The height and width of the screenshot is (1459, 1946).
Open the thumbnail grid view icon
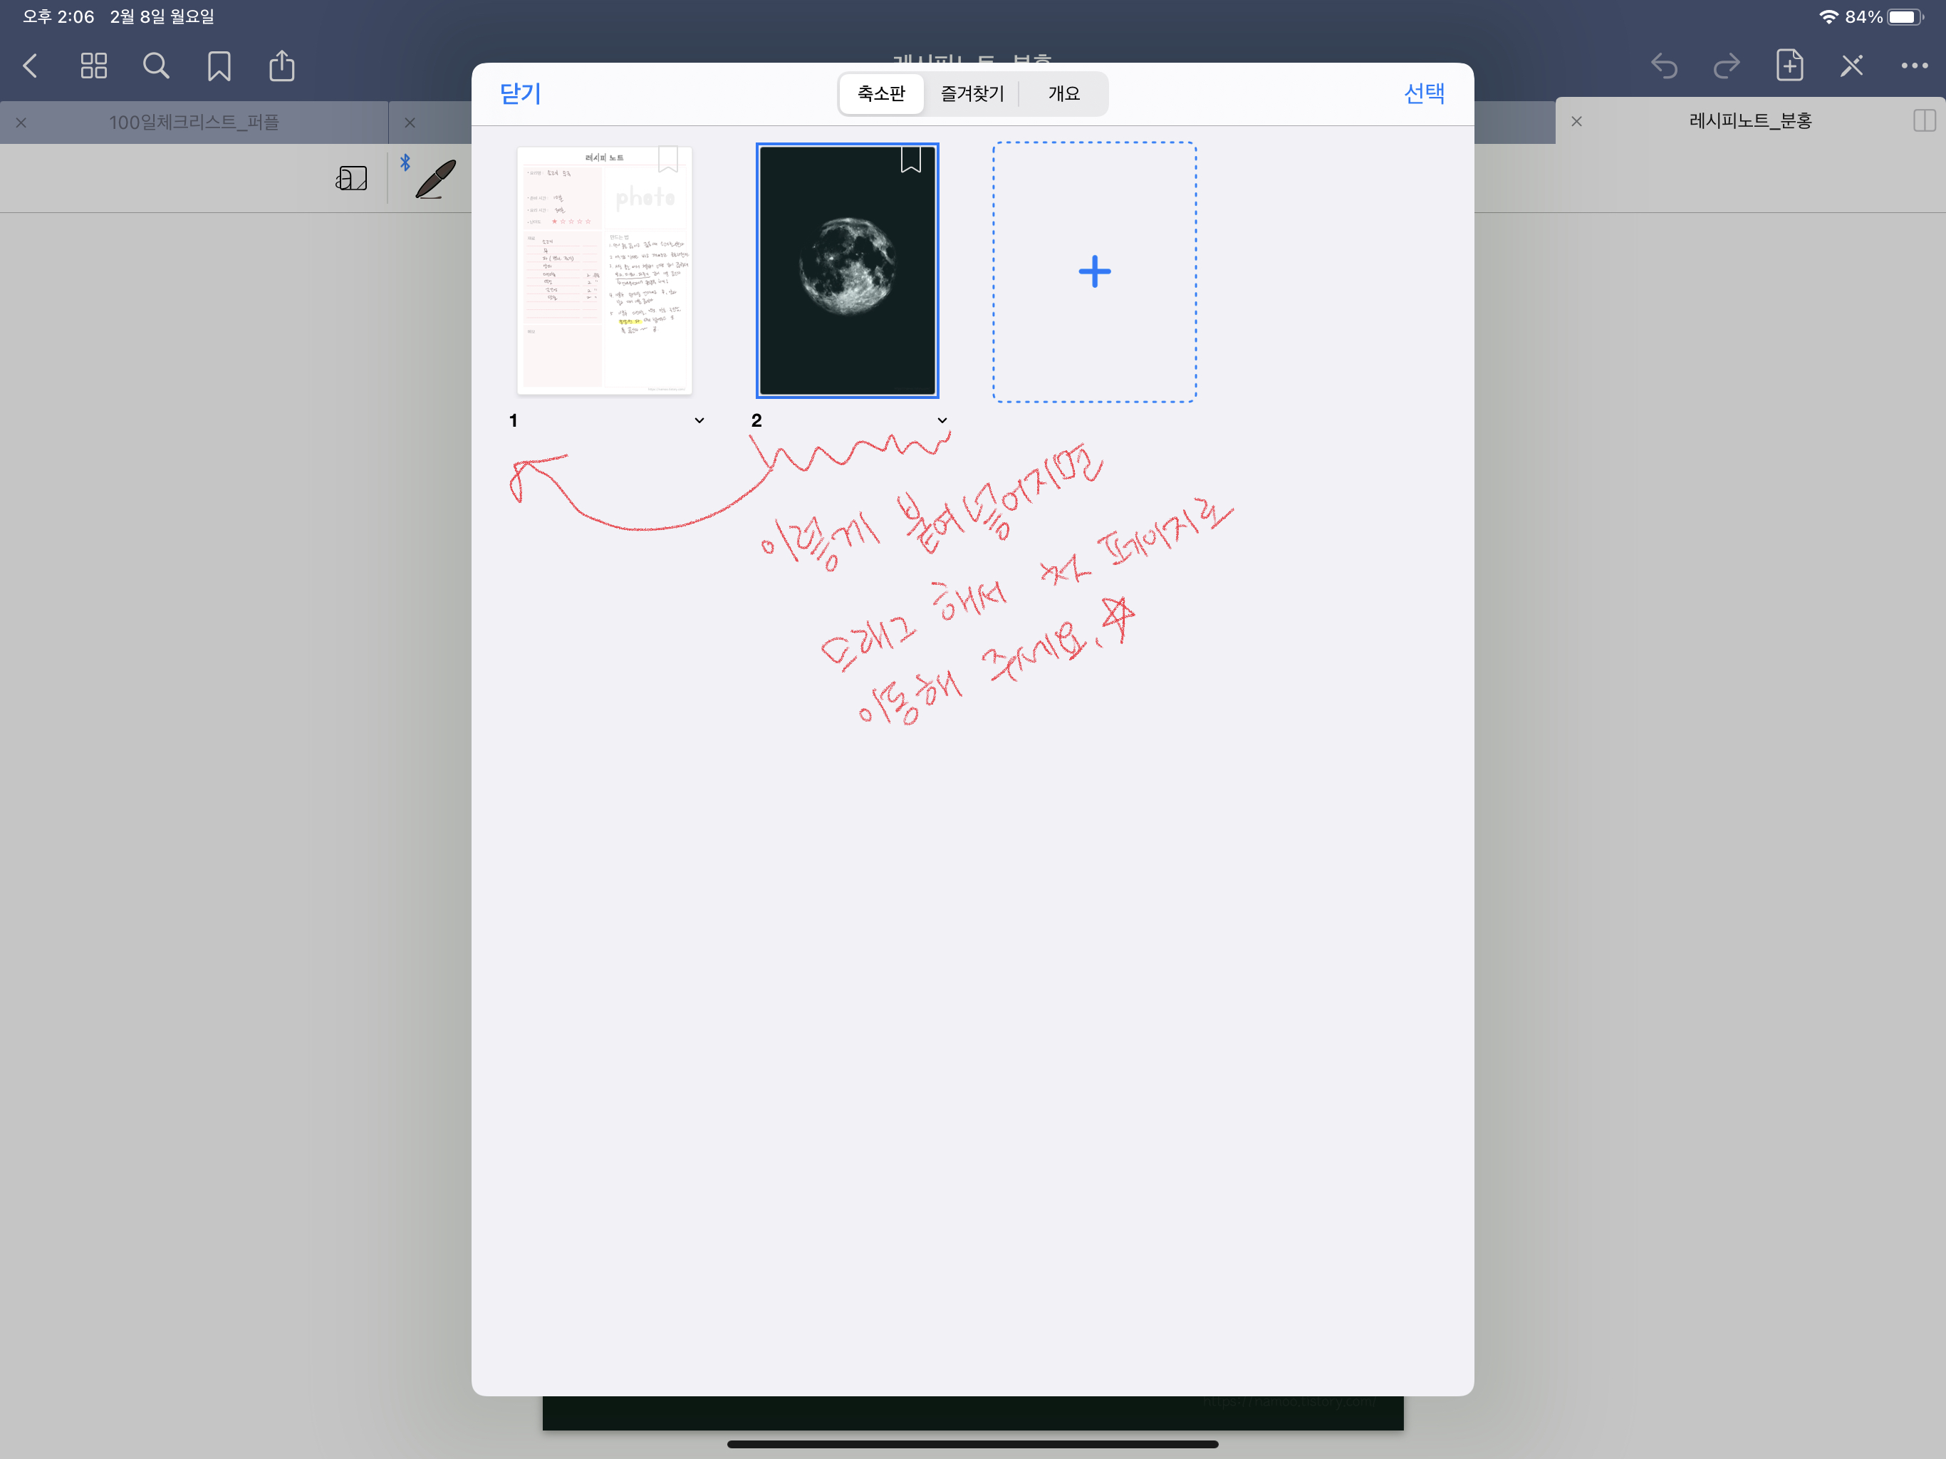(93, 66)
